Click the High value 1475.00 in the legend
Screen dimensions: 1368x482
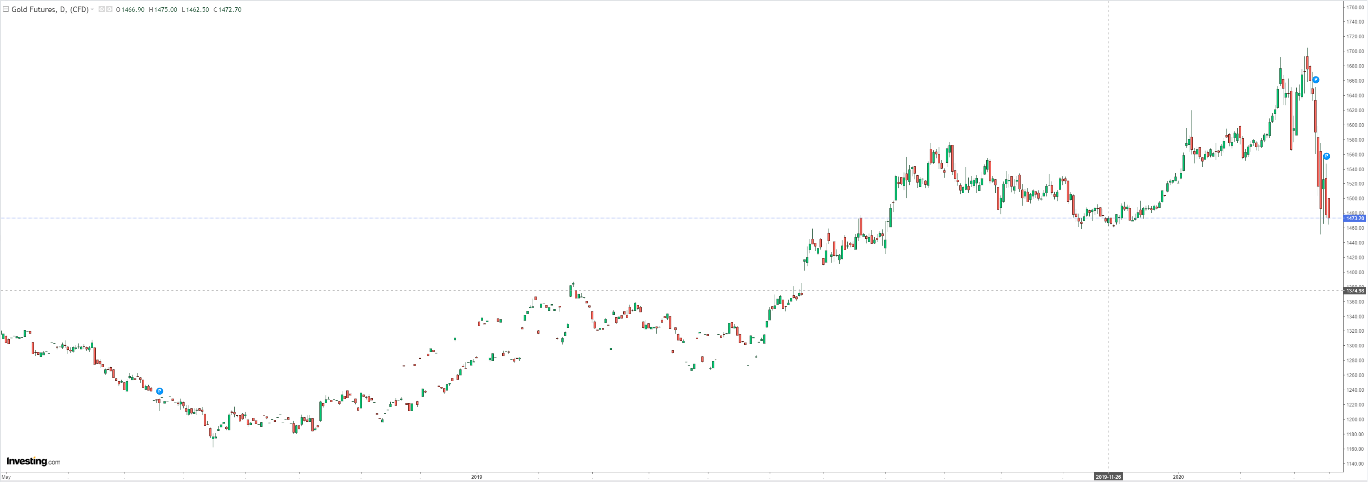[x=165, y=9]
